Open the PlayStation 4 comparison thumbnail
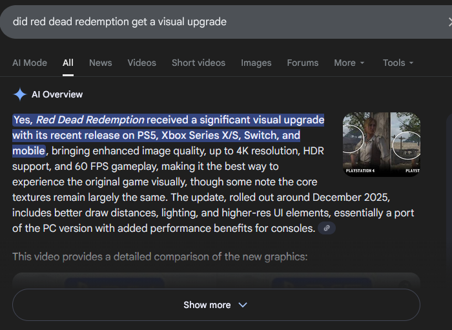The width and height of the screenshot is (452, 330). pos(365,145)
